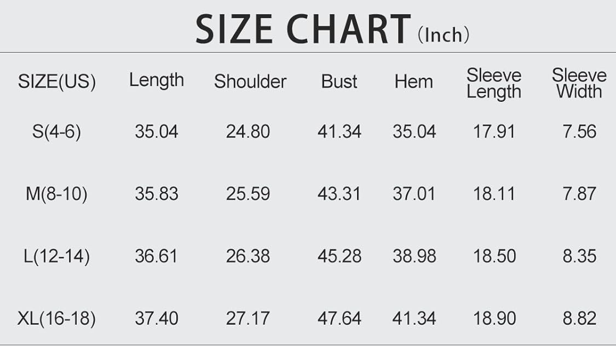This screenshot has height=346, width=616.
Task: Select the Shoulder column header
Action: [250, 82]
